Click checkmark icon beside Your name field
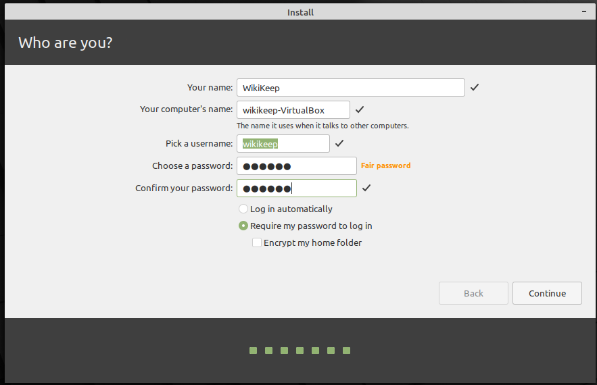 tap(474, 88)
